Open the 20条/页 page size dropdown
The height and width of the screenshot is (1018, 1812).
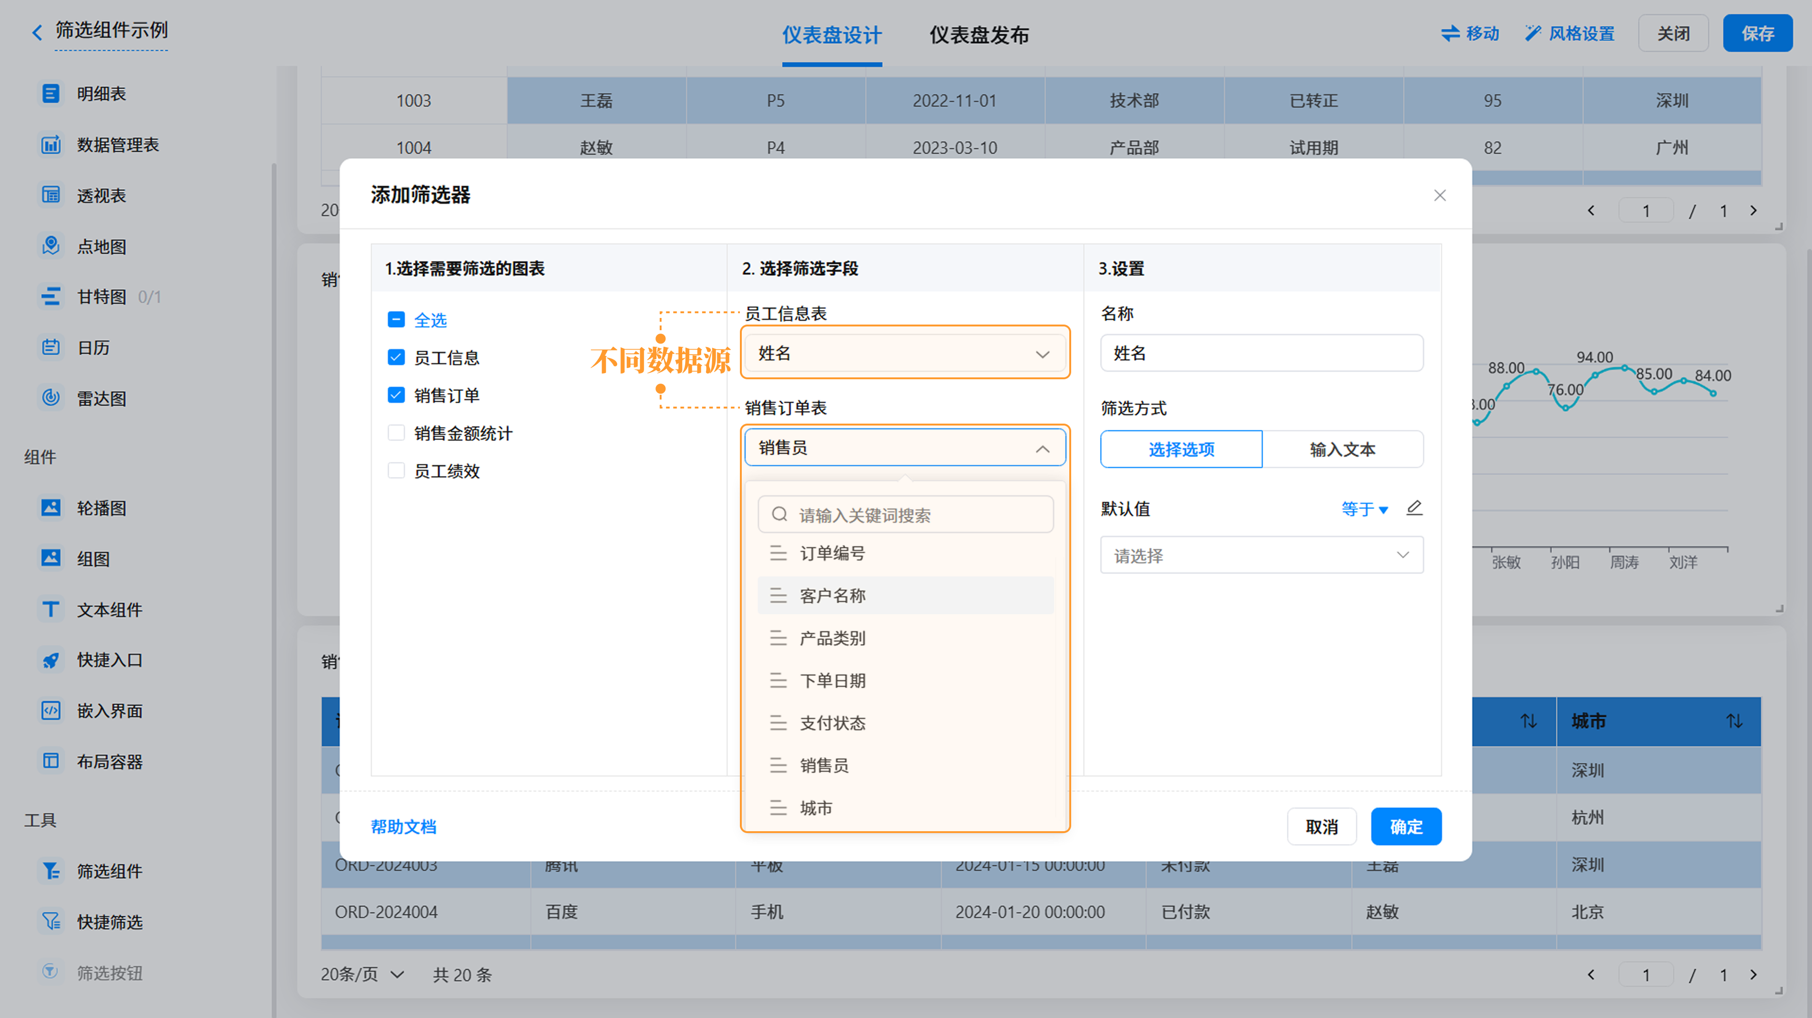(362, 975)
